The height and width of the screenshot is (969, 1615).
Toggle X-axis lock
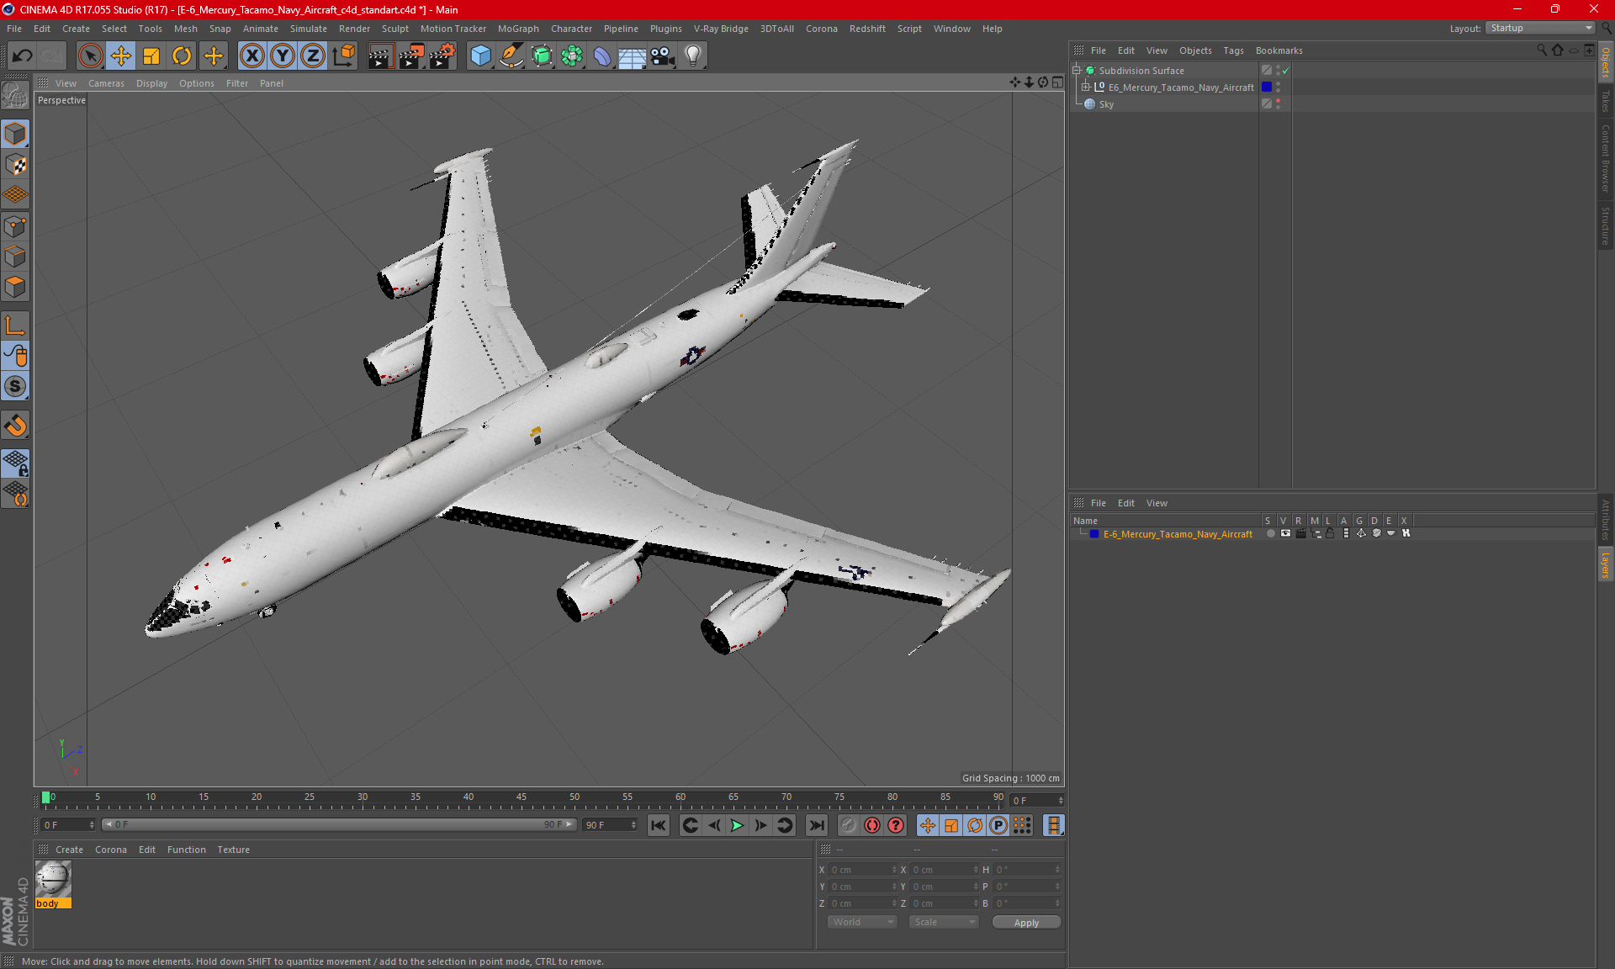click(x=252, y=56)
